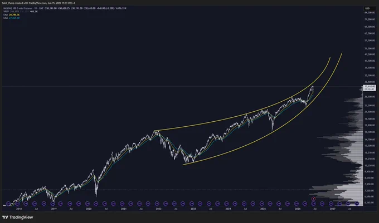Click the 16,300.00 price axis label
Viewport: 379px width, 223px height.
pos(370,132)
